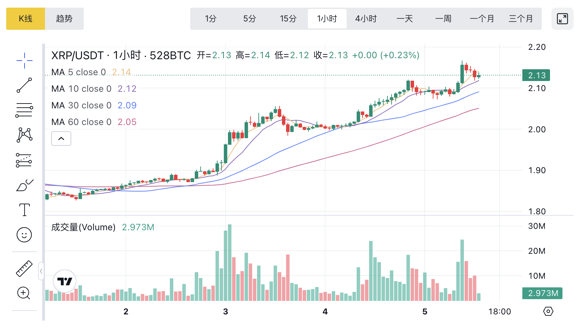Open chart settings gear at bottom right
The height and width of the screenshot is (331, 577).
(x=548, y=311)
